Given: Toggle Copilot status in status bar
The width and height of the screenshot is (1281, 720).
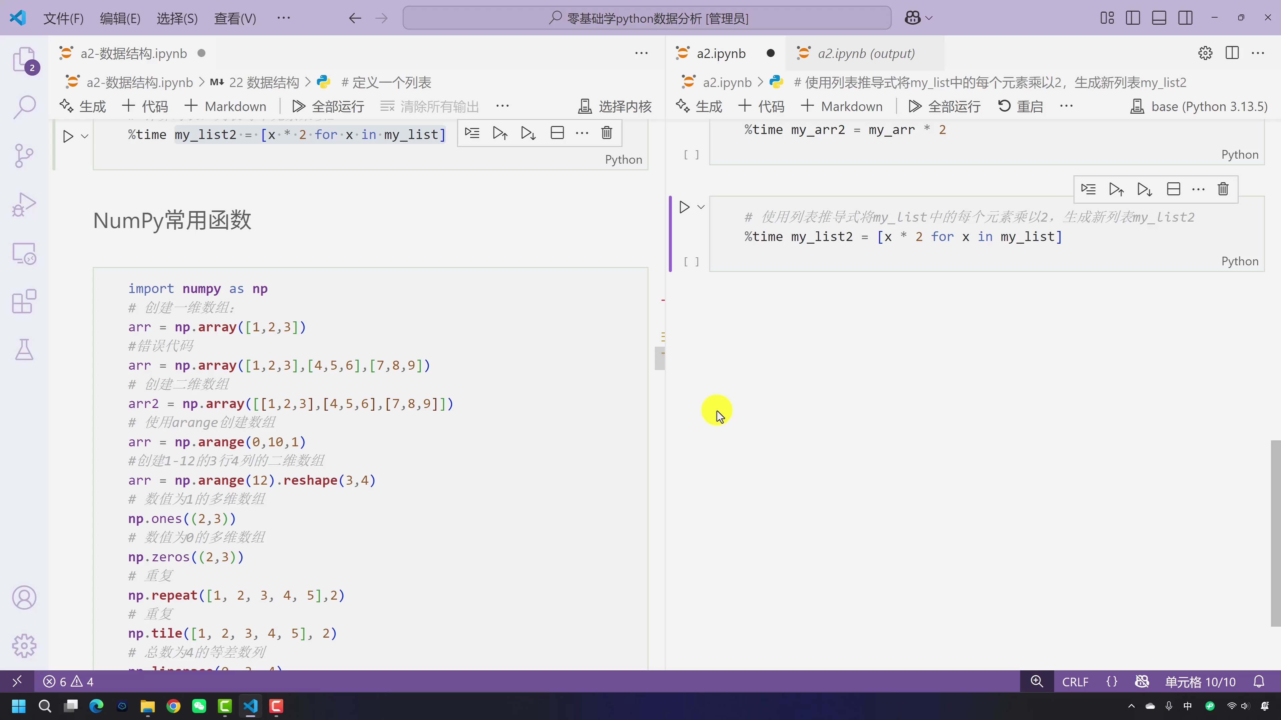Looking at the screenshot, I should pyautogui.click(x=1142, y=682).
